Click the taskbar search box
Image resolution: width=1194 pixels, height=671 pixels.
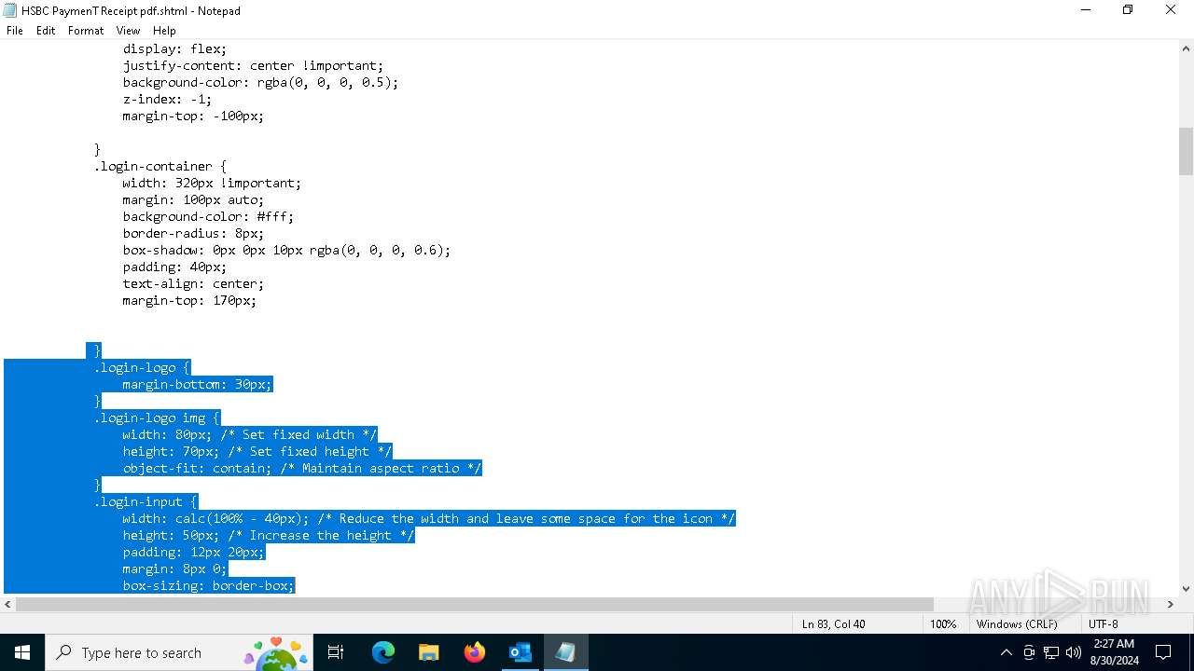coord(179,652)
